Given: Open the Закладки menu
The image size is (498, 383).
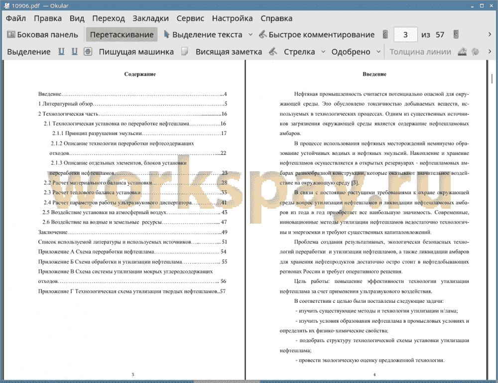Looking at the screenshot, I should (x=150, y=18).
